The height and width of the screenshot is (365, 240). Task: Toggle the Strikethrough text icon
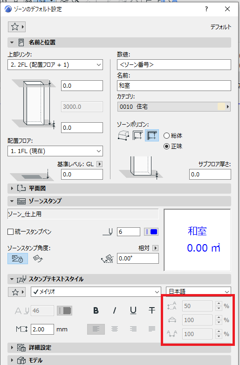tap(152, 310)
